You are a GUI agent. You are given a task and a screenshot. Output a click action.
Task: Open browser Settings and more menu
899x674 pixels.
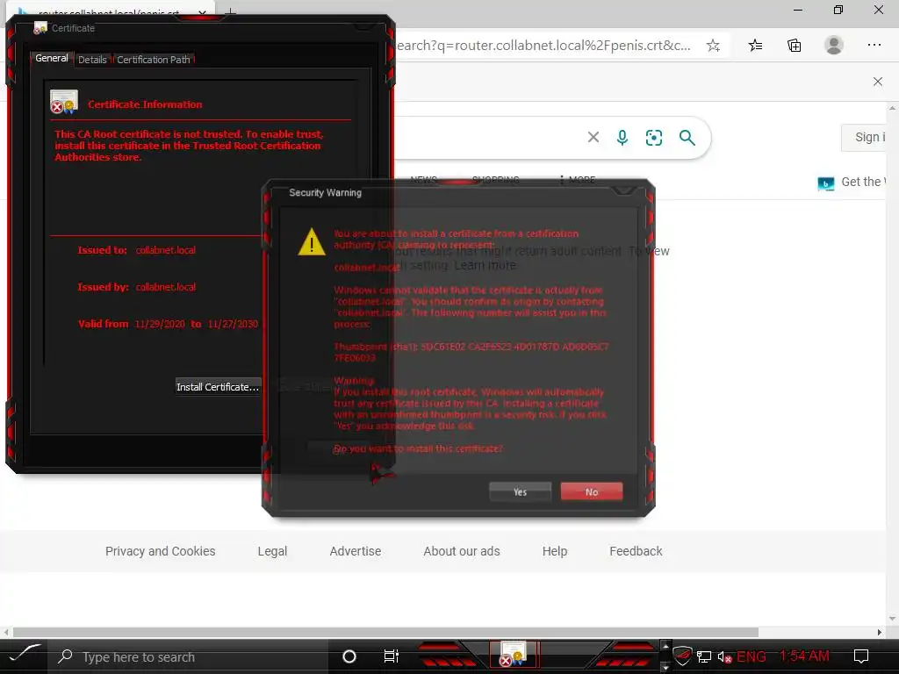coord(874,45)
